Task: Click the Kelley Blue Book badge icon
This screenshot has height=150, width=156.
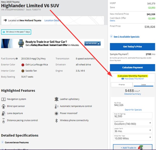Action: pos(21,44)
